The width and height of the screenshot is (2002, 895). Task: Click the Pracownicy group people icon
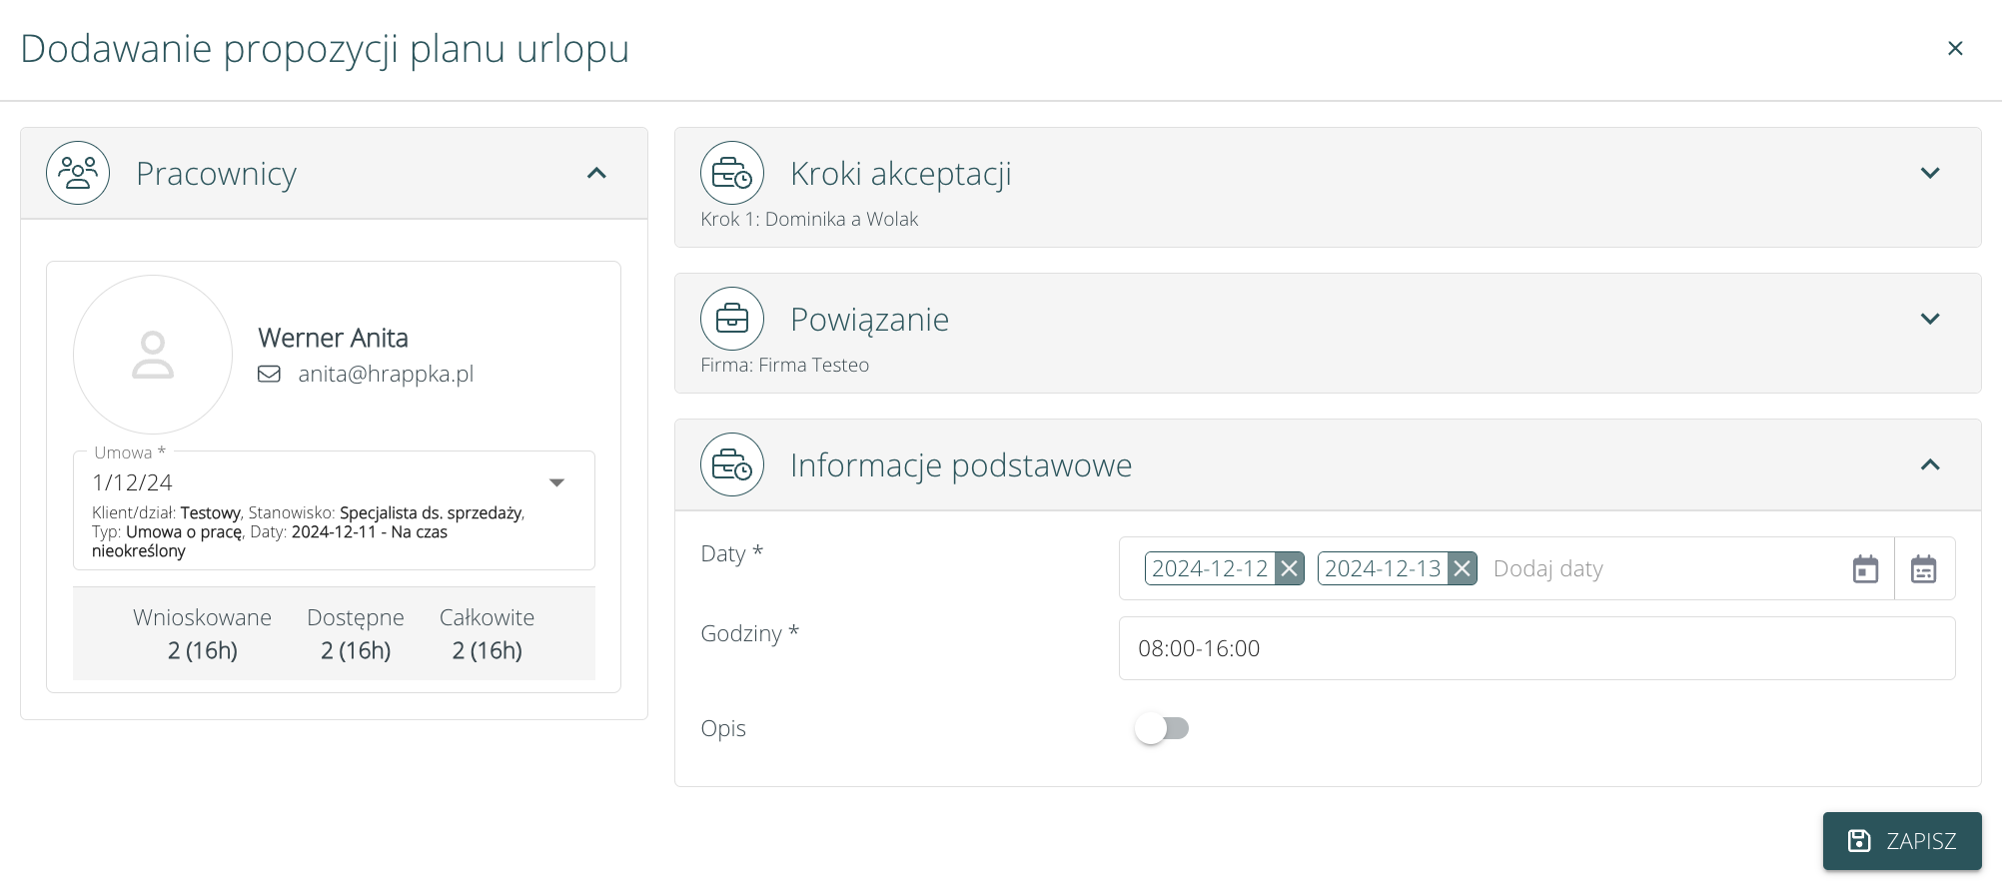click(78, 173)
